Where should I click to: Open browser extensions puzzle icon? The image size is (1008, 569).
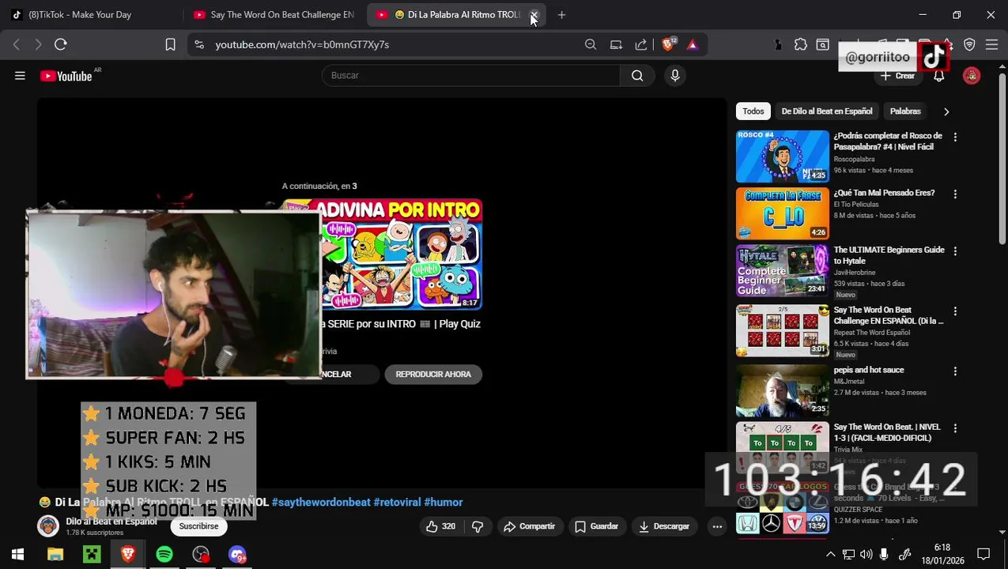coord(801,45)
